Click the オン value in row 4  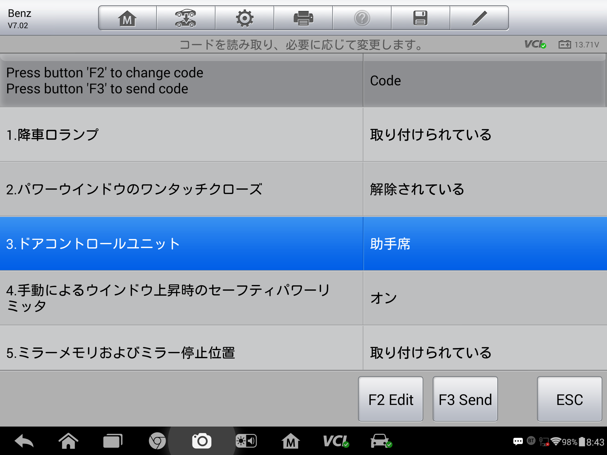click(384, 298)
